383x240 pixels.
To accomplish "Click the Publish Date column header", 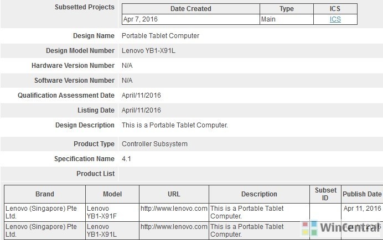I will 362,194.
